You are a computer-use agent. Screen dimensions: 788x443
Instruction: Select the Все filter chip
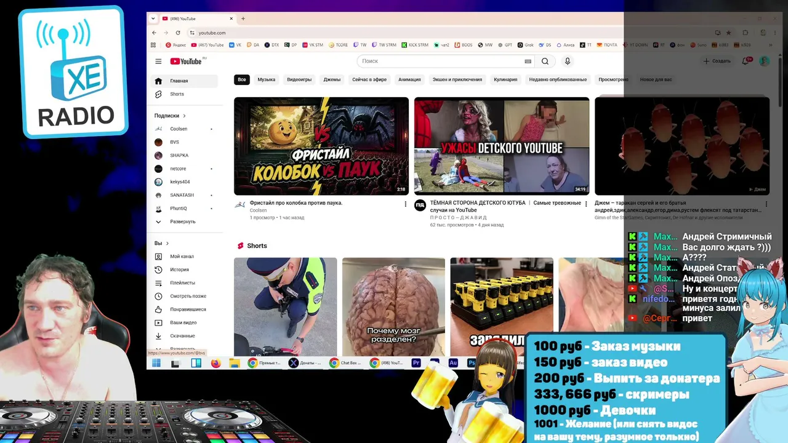tap(242, 79)
